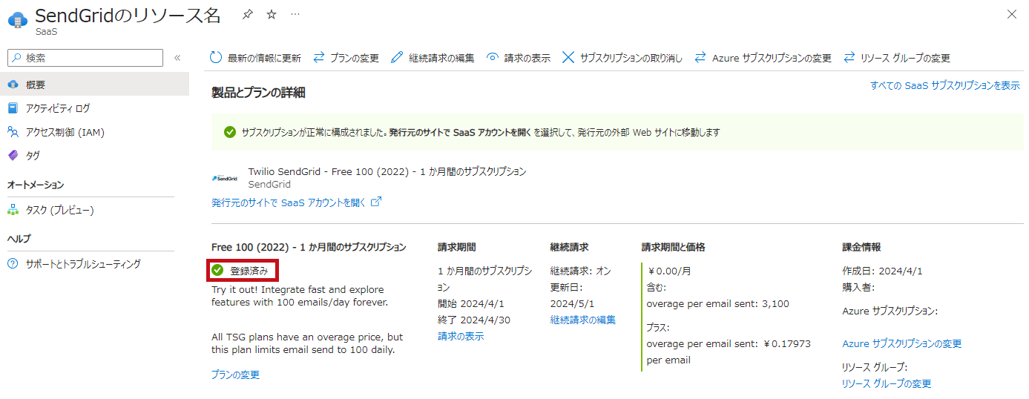
Task: Click the IAM people icon
Action: click(x=13, y=132)
